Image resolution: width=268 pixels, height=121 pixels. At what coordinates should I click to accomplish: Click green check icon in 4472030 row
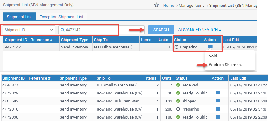coord(178,117)
